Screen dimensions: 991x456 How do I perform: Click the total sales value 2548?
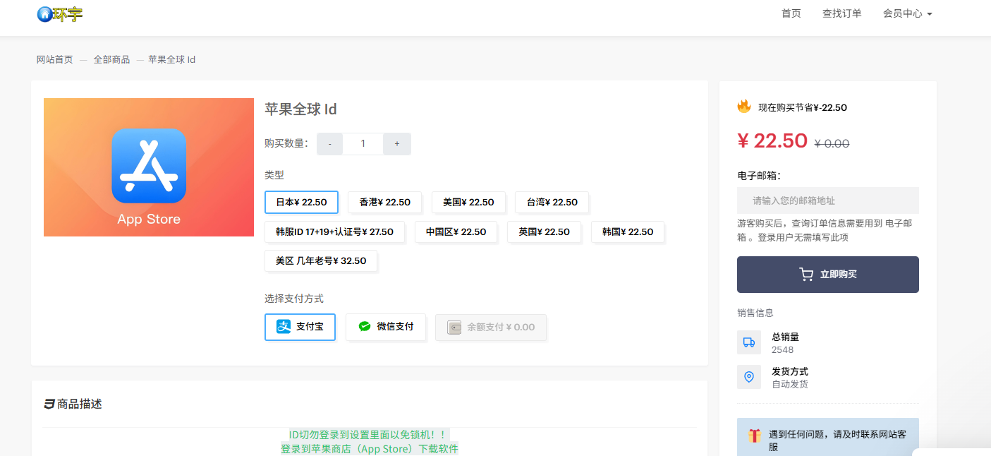pos(782,349)
